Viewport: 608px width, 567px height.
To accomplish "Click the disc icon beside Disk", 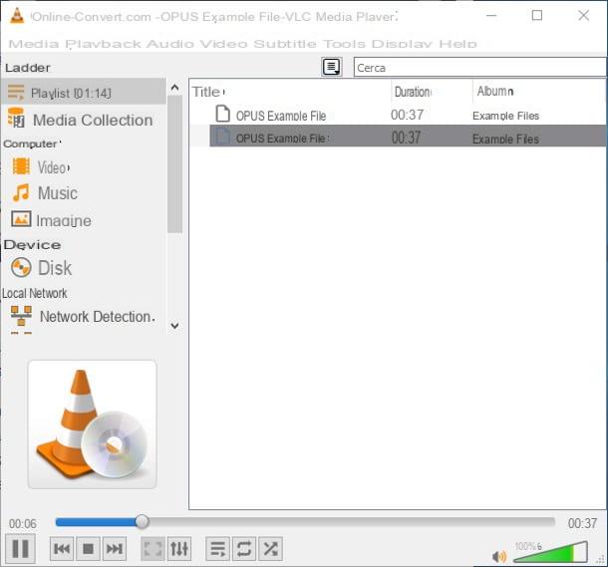I will [x=21, y=267].
